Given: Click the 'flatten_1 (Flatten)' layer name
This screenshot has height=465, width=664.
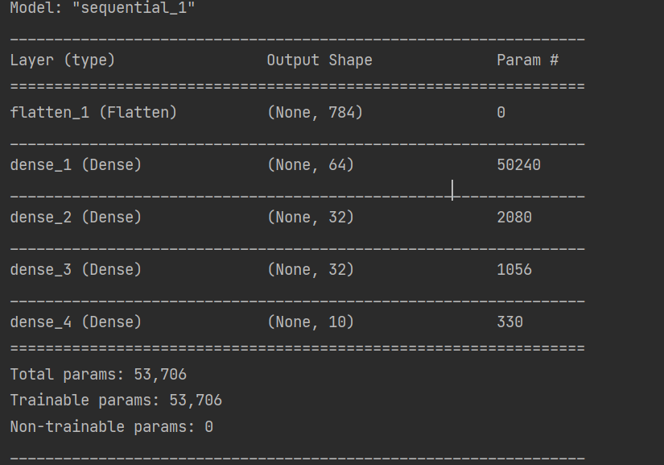Looking at the screenshot, I should 93,113.
